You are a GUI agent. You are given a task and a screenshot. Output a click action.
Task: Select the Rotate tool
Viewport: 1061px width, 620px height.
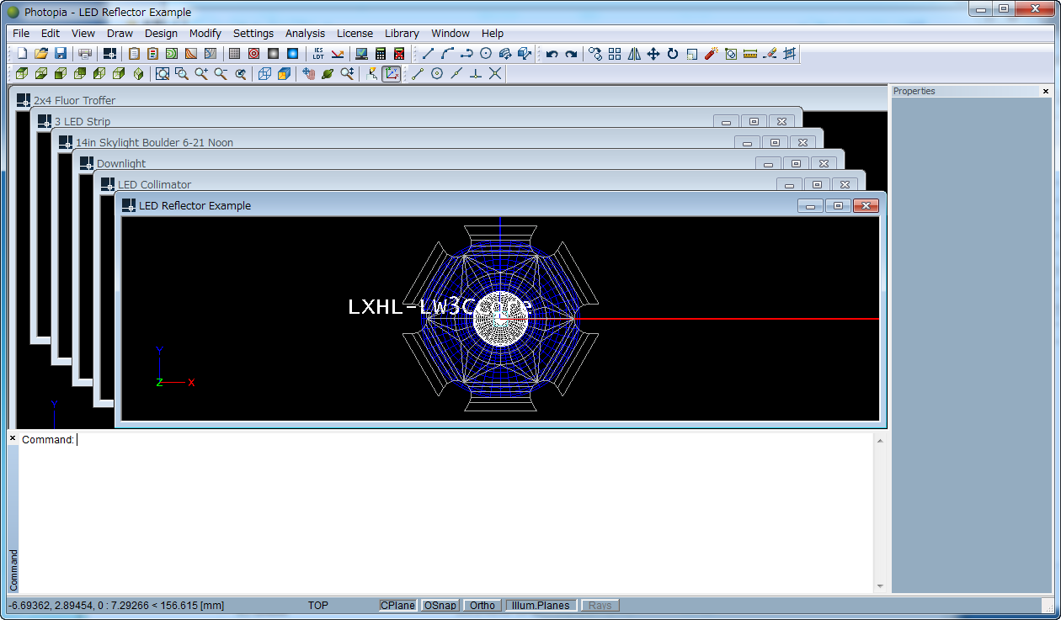pos(673,54)
